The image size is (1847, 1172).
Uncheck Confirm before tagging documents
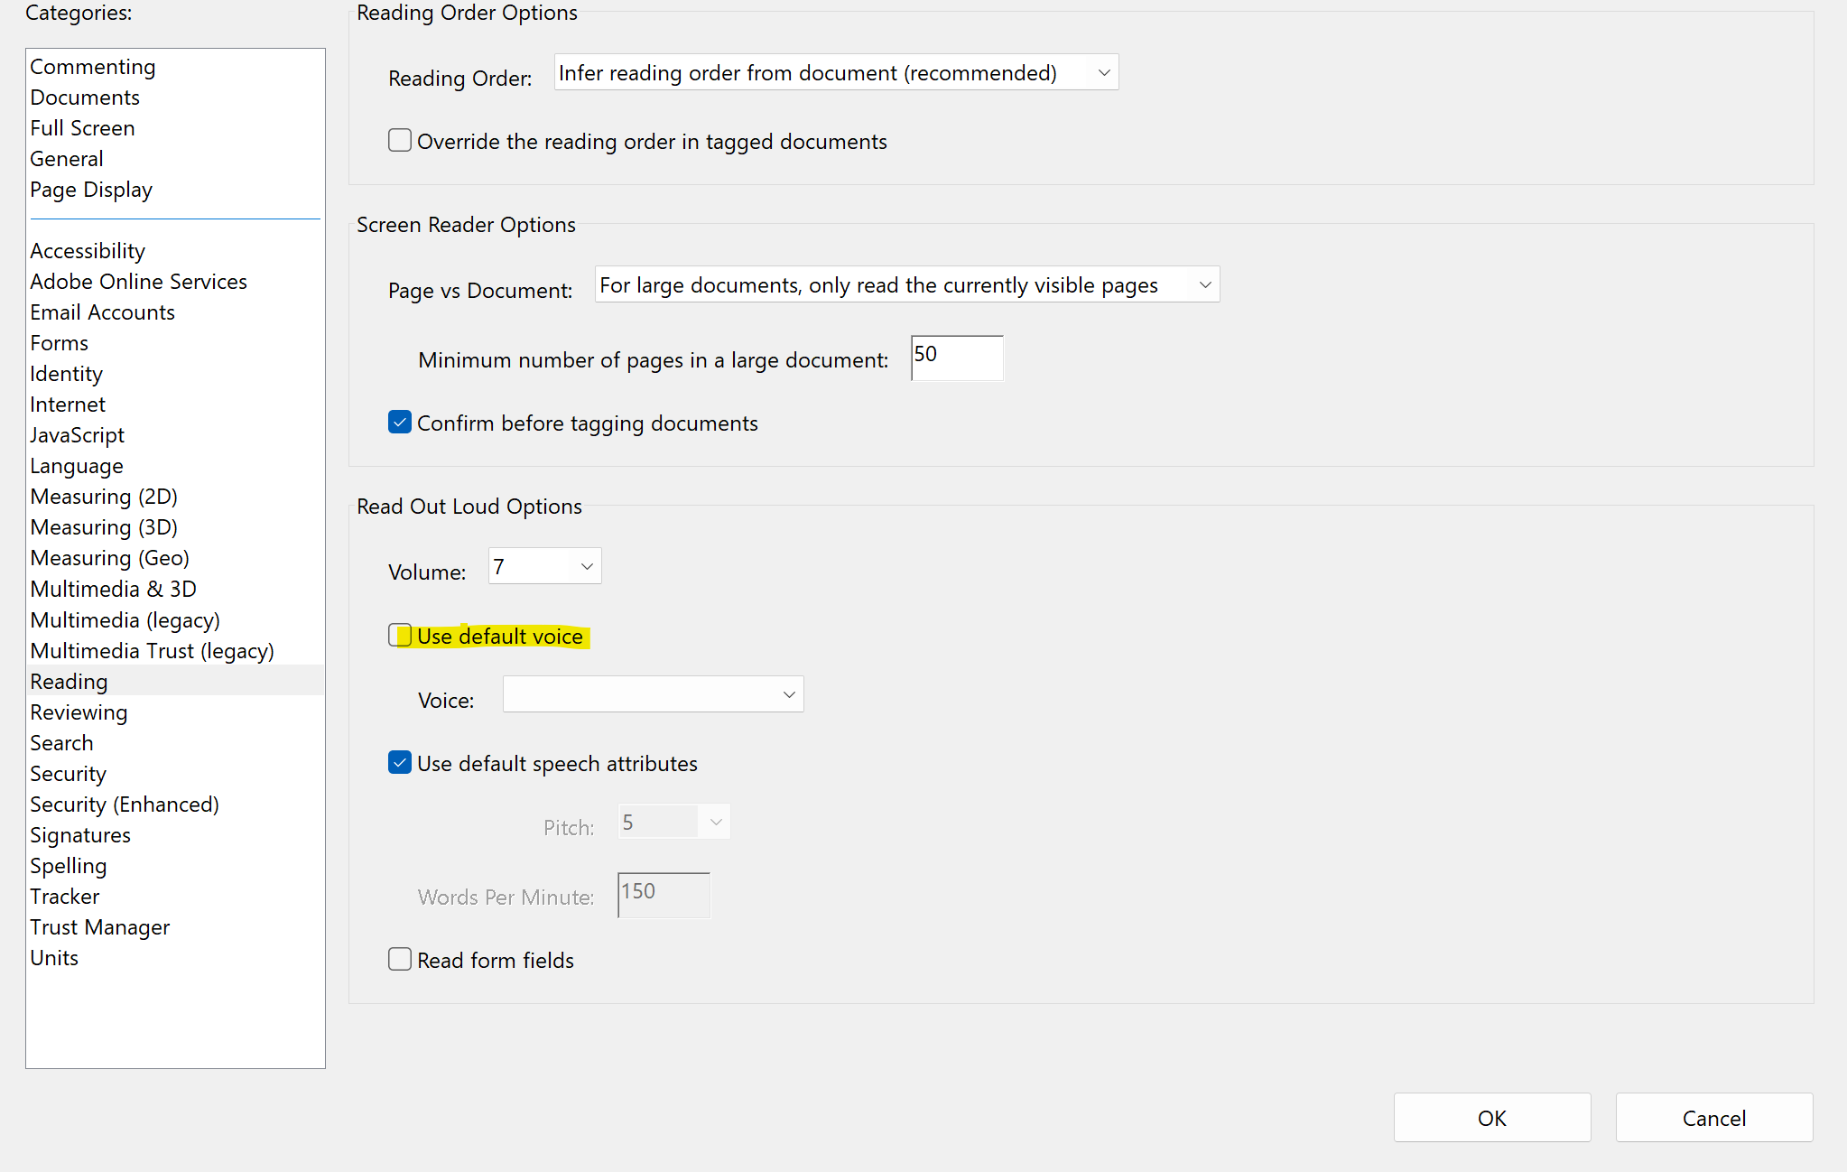pos(399,422)
